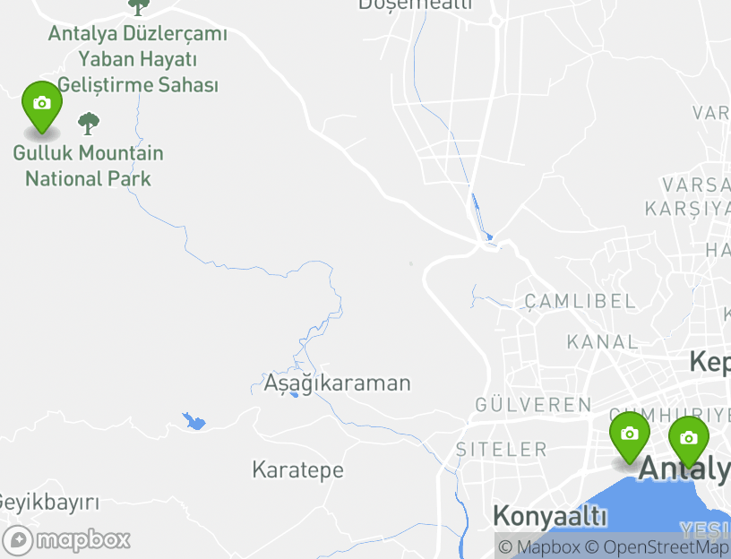
Task: Click the left camera pin above Antalya
Action: (x=630, y=438)
